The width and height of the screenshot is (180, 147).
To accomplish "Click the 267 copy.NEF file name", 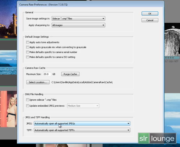I will 171,61.
